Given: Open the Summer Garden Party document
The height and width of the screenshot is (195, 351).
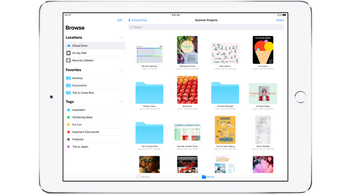Looking at the screenshot, I should click(187, 133).
